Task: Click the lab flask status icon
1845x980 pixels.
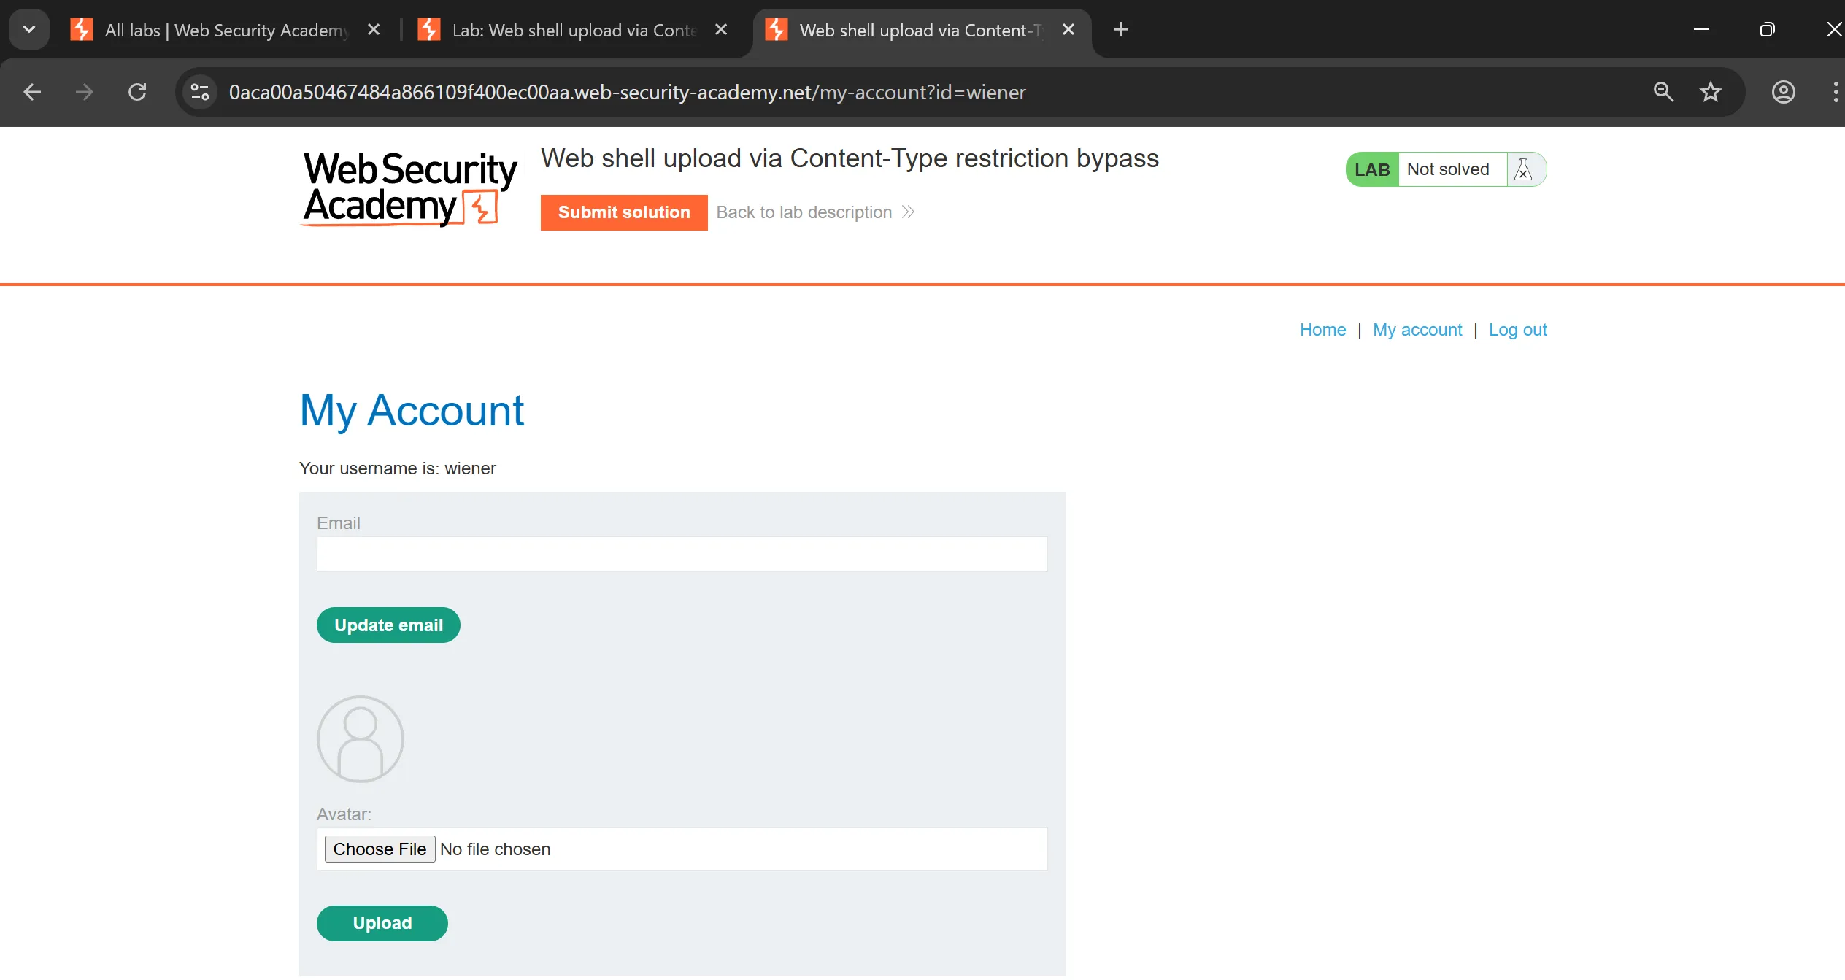Action: coord(1523,169)
